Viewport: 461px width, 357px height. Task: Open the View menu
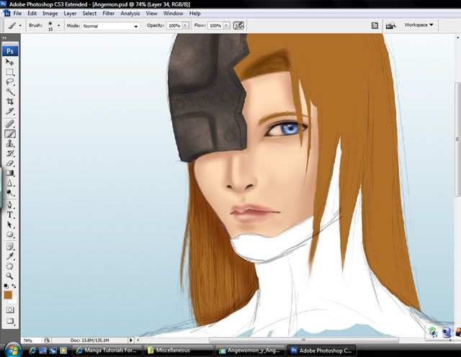point(151,14)
